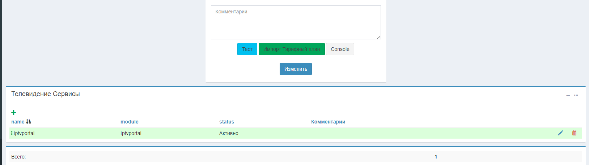This screenshot has width=589, height=165.
Task: Click the Телевидение Сервисы panel title
Action: [46, 94]
